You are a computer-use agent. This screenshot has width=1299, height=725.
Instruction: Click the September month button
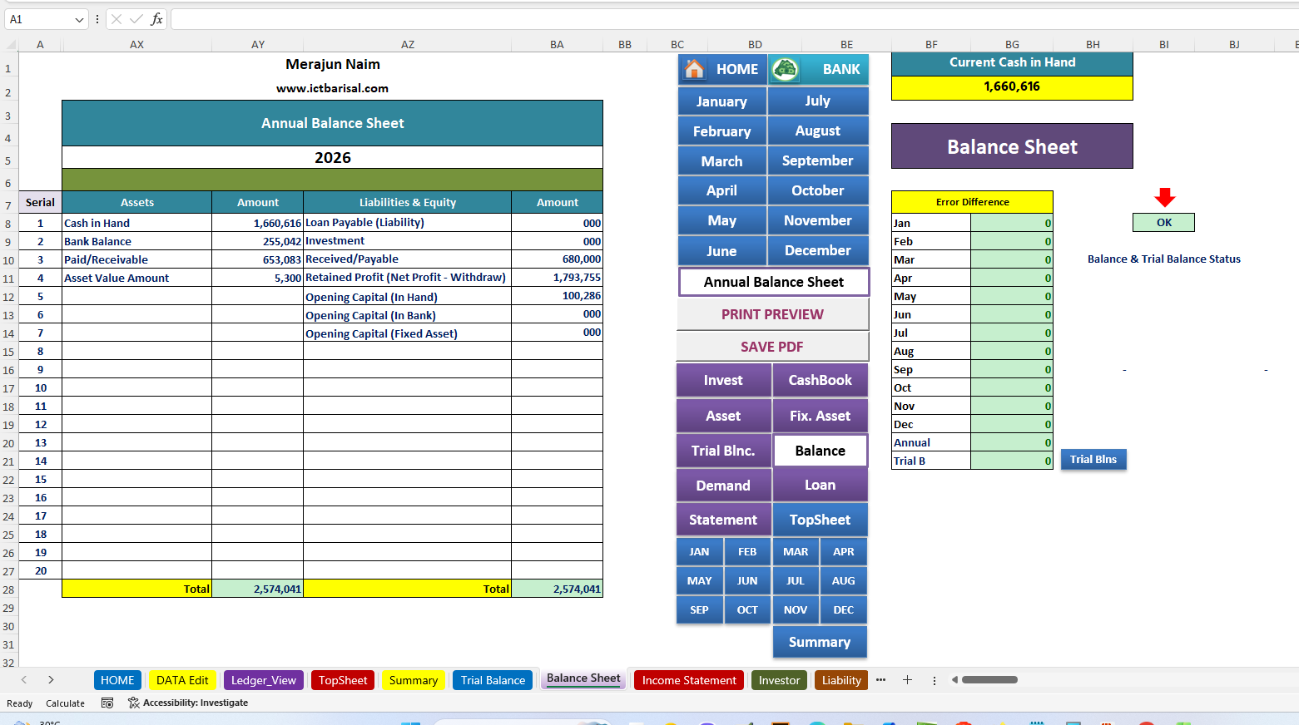tap(818, 160)
